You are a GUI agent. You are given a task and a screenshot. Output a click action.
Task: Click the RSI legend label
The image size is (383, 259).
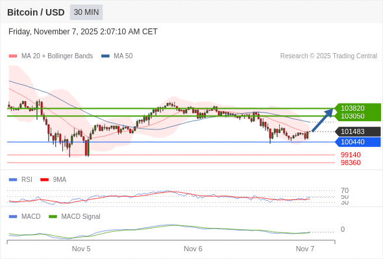pyautogui.click(x=27, y=180)
